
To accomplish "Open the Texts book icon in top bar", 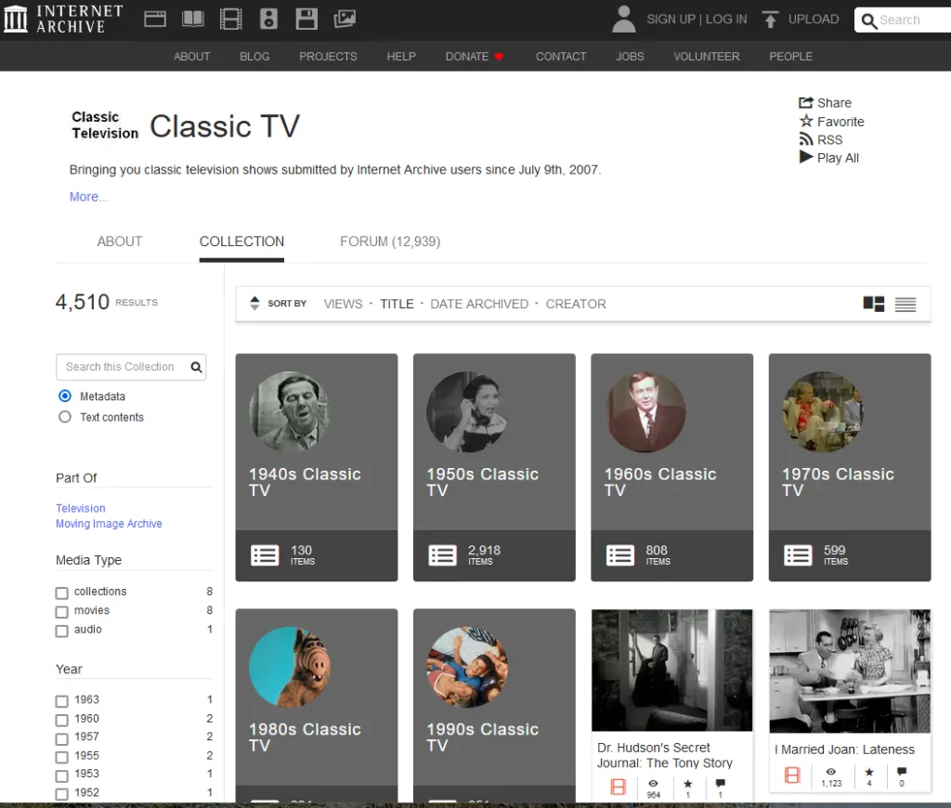I will tap(193, 19).
